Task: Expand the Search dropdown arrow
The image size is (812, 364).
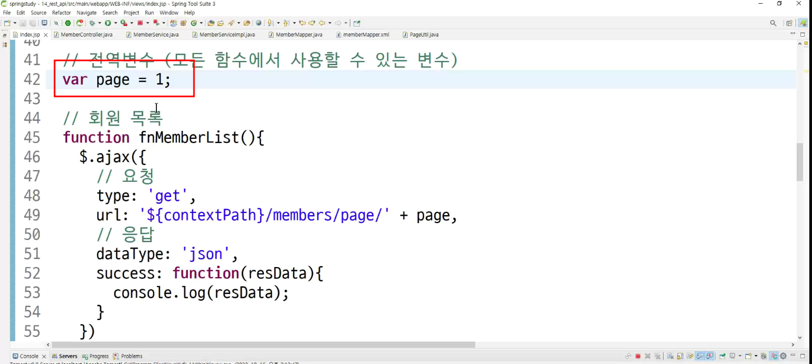Action: [x=239, y=23]
